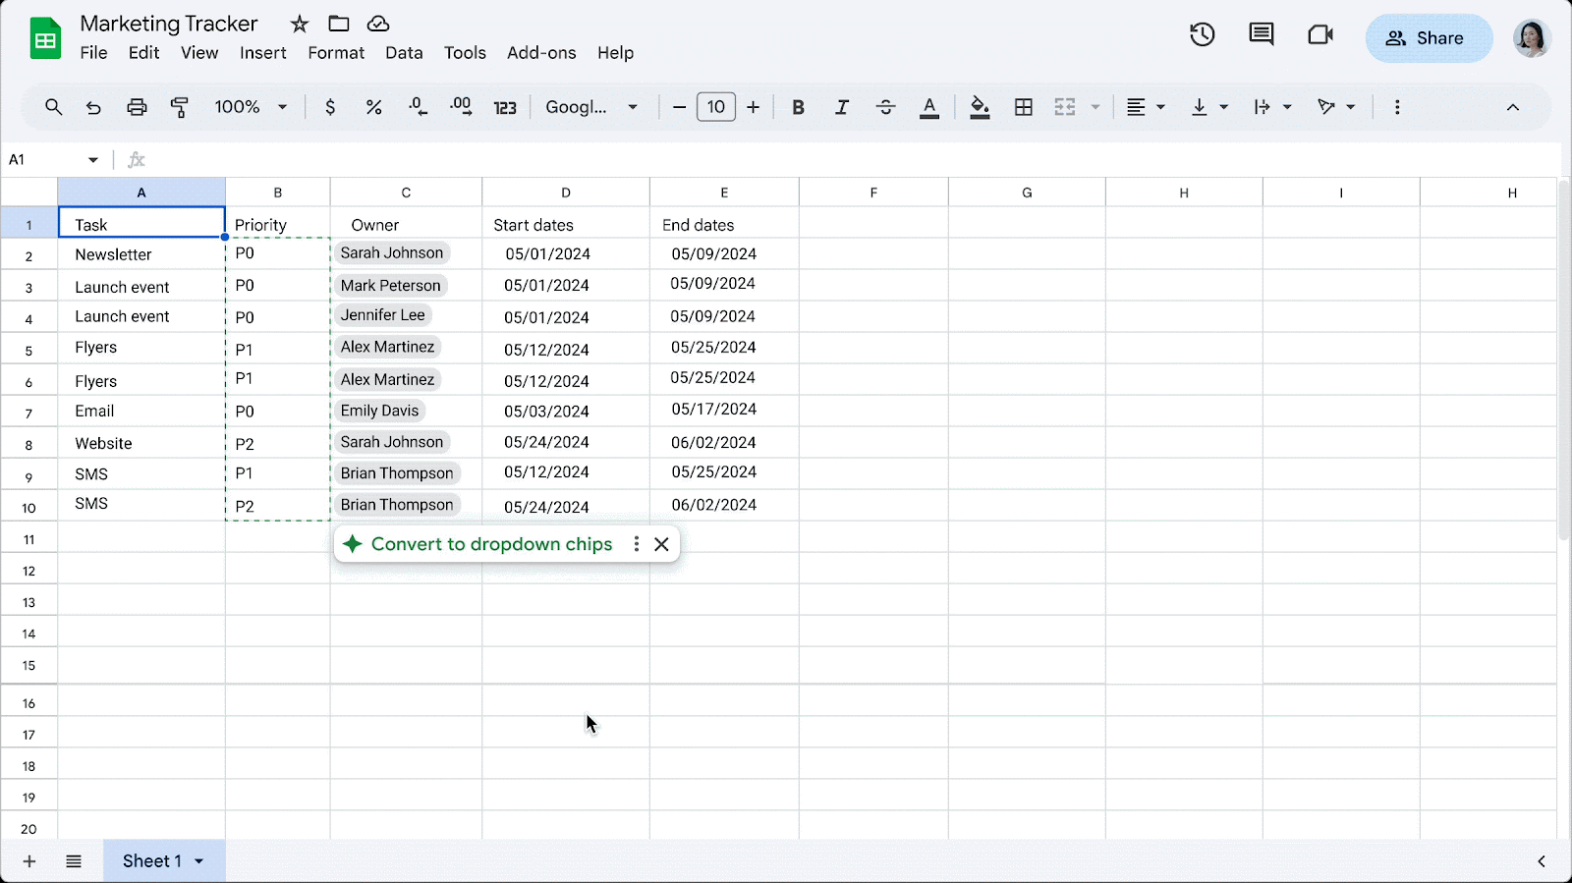Activate the paint format tool
This screenshot has height=883, width=1572.
pyautogui.click(x=180, y=107)
